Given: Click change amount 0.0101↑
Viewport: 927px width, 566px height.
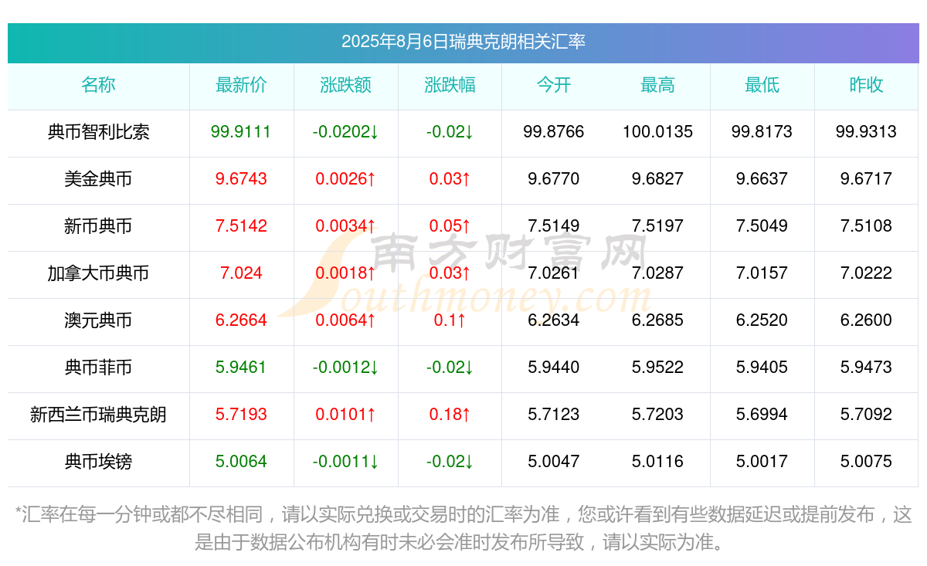Looking at the screenshot, I should (345, 415).
